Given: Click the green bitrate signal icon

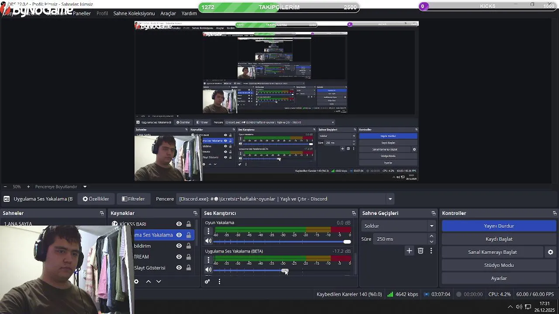Looking at the screenshot, I should [390, 294].
